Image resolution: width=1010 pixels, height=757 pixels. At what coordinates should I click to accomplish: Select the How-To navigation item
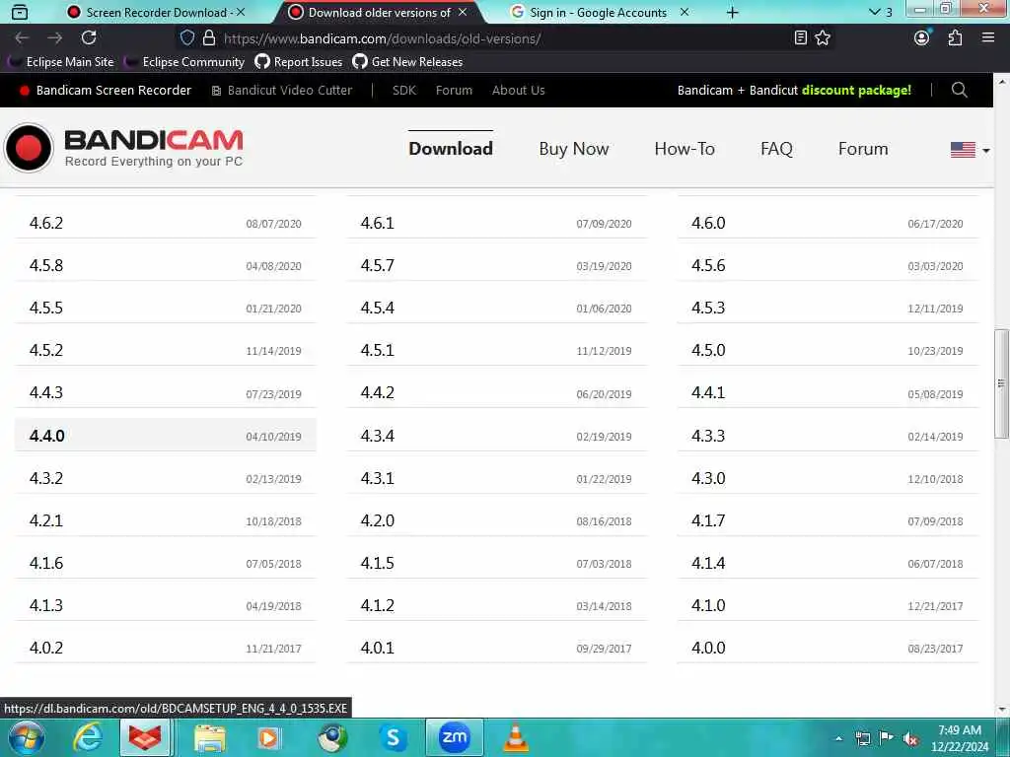(x=685, y=149)
